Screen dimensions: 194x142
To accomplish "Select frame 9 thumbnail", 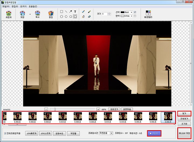I will click(123, 116).
